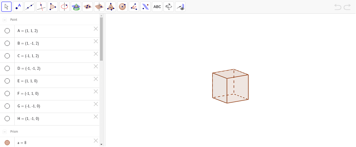
Task: Select the Move arrow tool
Action: [6, 7]
